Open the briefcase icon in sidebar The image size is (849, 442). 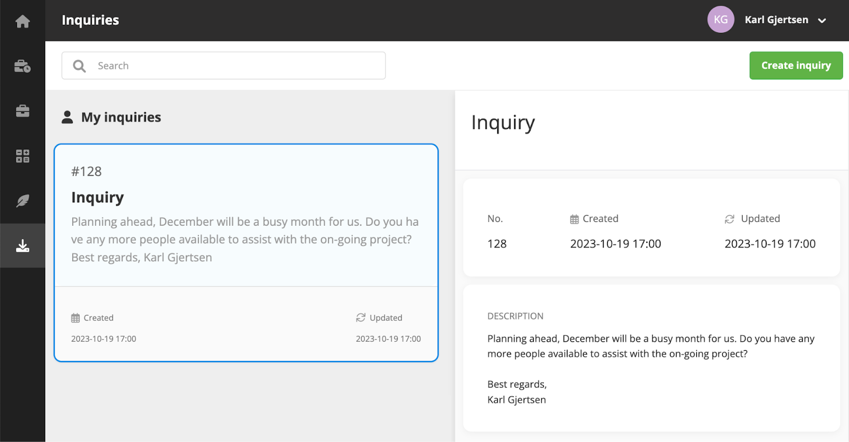tap(22, 111)
